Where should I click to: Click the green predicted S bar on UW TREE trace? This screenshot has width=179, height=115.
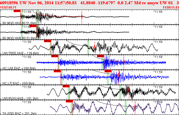coord(88,47)
